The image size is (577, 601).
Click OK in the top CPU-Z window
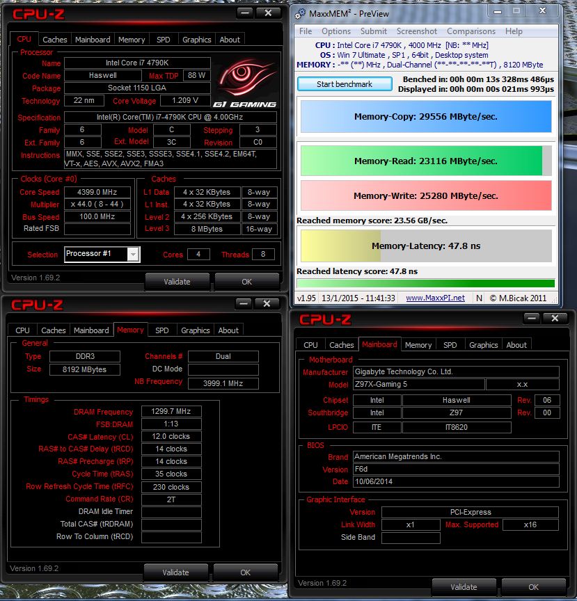246,281
